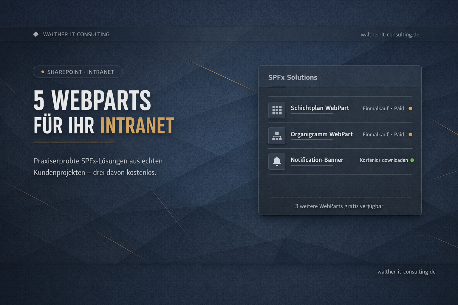
Task: Open the Schichtplan WebPart link
Action: coord(320,108)
